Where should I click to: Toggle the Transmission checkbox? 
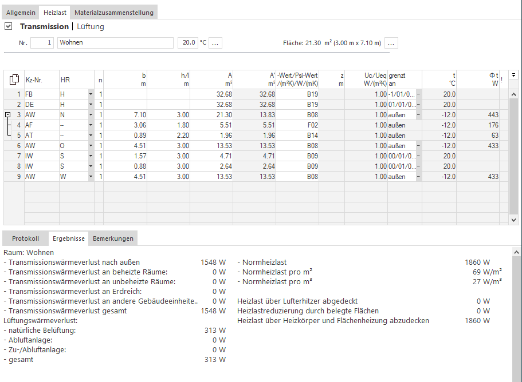click(9, 26)
